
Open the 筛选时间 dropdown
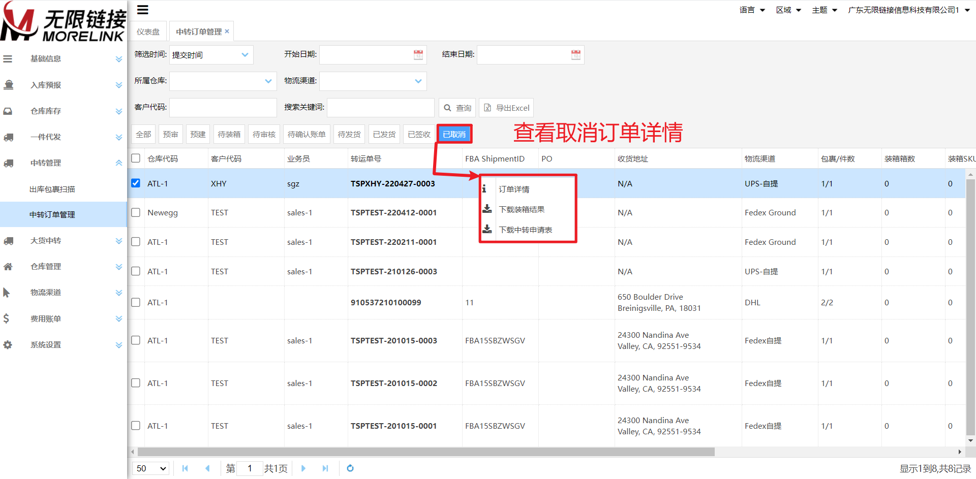coord(211,55)
